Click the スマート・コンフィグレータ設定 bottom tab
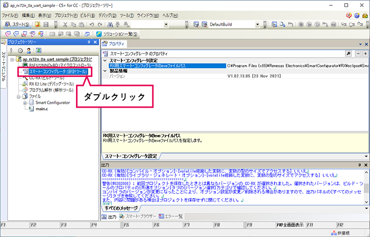This screenshot has height=237, width=370. pos(131,156)
